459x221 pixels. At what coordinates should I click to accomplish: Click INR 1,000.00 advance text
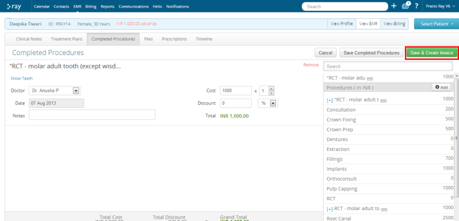(136, 24)
